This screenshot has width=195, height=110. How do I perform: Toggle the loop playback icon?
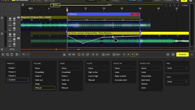[x=88, y=54]
